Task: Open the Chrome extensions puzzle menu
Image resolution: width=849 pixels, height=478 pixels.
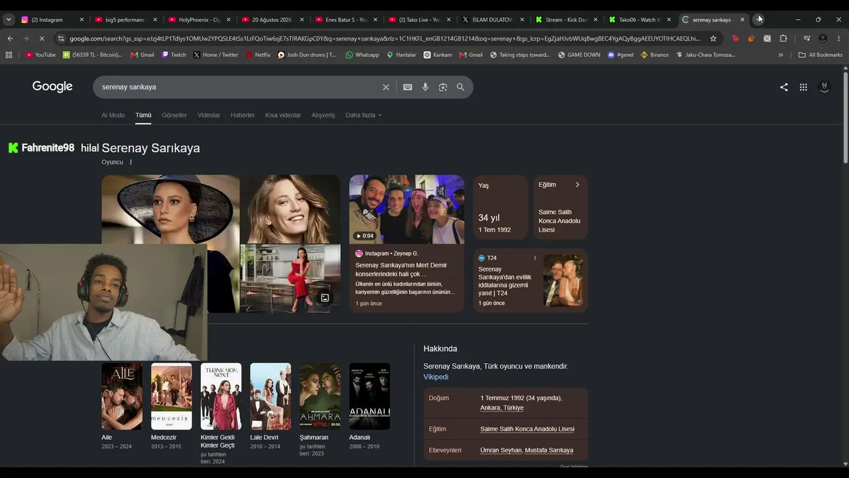Action: [x=783, y=39]
